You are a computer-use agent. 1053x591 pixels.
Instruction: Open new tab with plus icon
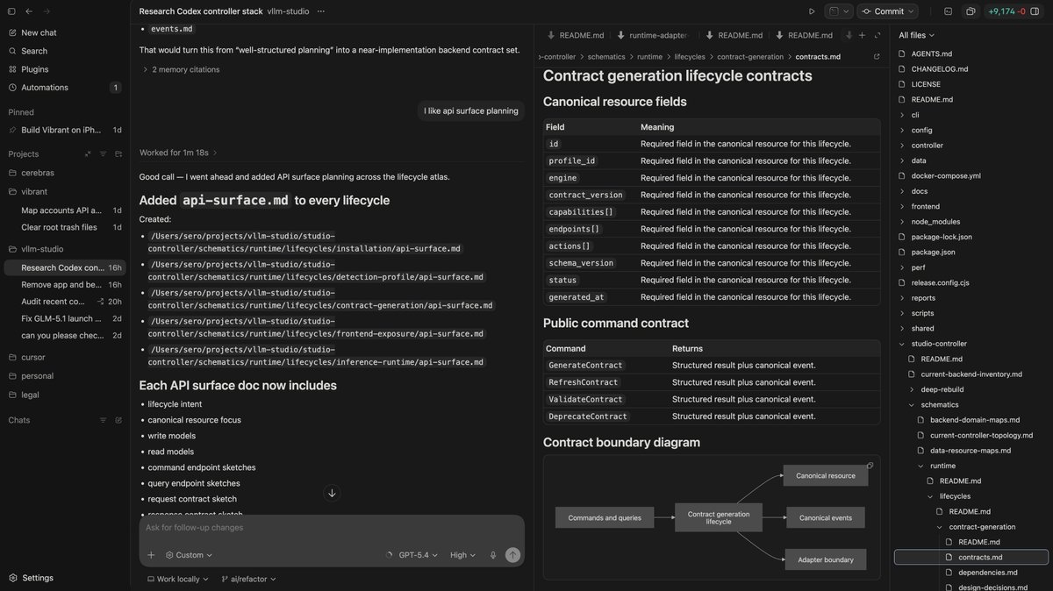[x=863, y=35]
